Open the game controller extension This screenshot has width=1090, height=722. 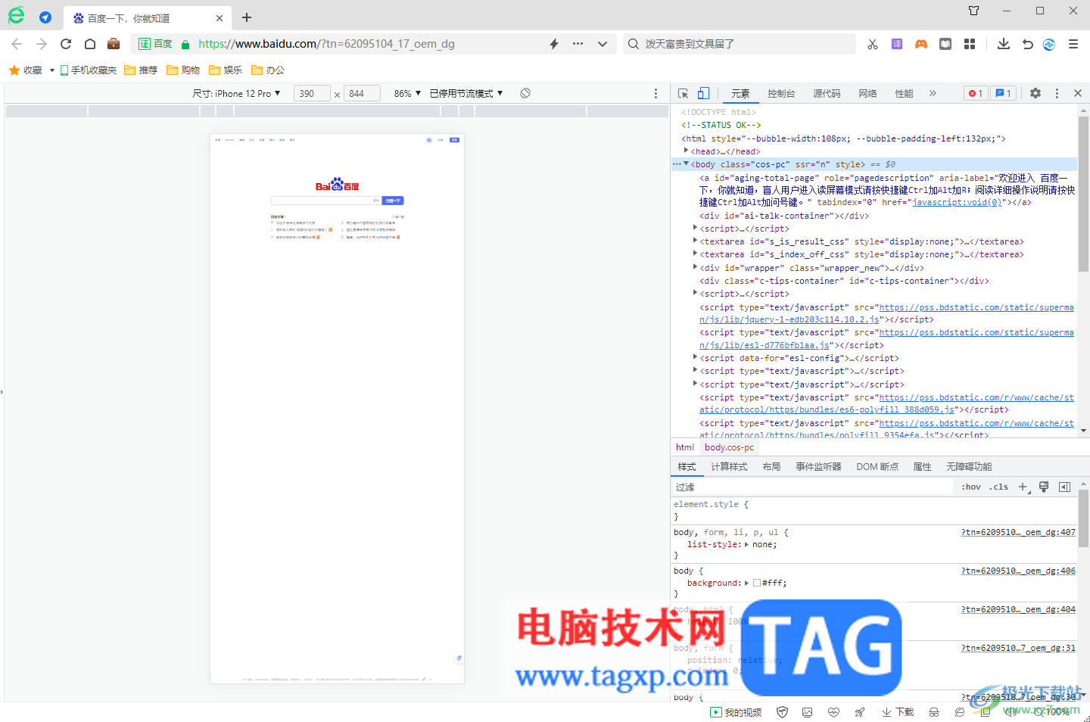[921, 44]
